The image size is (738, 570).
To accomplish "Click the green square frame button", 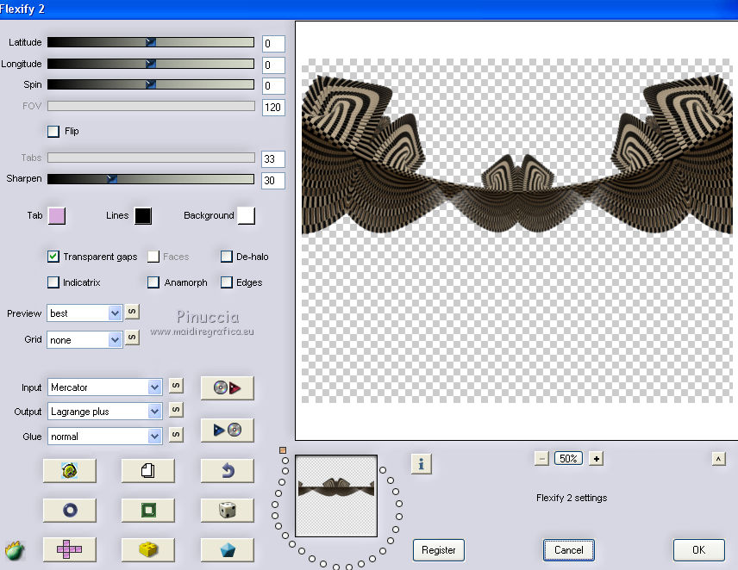I will pos(147,510).
